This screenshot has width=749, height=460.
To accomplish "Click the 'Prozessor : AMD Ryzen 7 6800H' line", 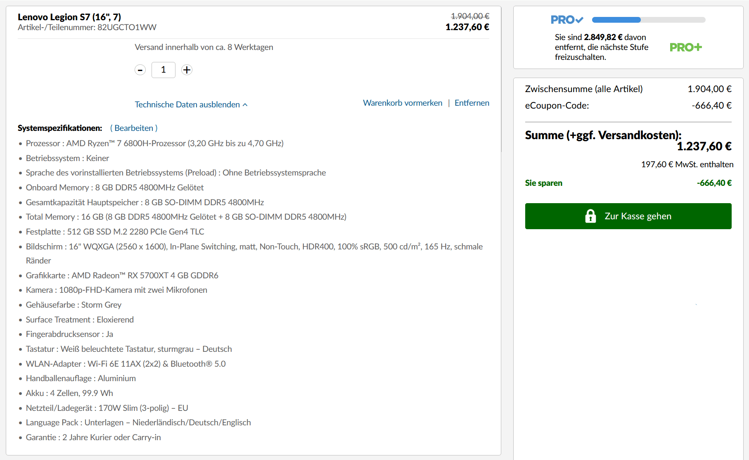I will coord(155,143).
